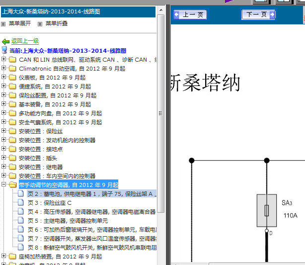Click the tree panel scroll up arrow
305x265 pixels.
161,10
